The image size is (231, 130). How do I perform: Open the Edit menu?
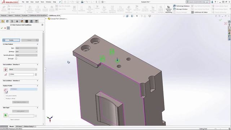27,2
